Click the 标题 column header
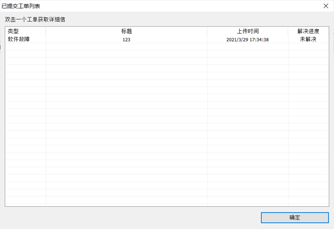Viewport: 334px width, 229px height. pyautogui.click(x=127, y=31)
